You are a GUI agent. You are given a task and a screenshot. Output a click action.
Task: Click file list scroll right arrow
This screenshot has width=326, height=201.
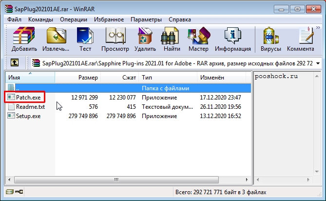247,180
